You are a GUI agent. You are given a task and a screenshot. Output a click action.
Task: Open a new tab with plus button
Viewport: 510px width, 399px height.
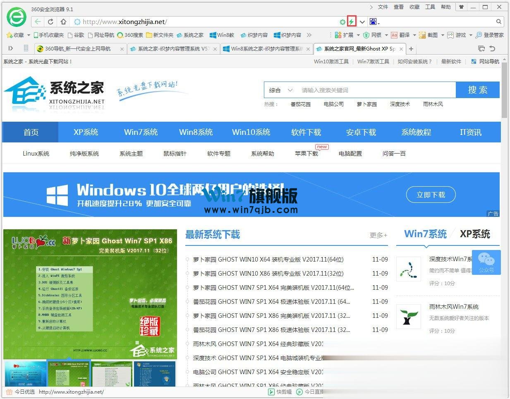(411, 49)
